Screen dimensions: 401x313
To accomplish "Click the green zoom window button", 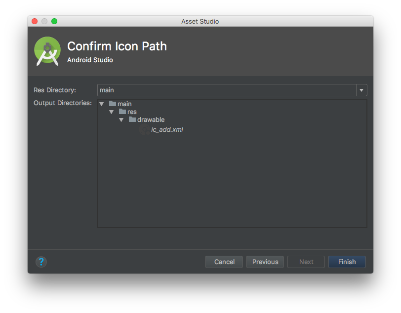I will click(x=54, y=21).
